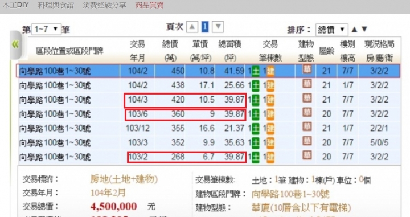This screenshot has width=410, height=217.
Task: Click the green land icon in the 268 row
Action: coord(256,157)
